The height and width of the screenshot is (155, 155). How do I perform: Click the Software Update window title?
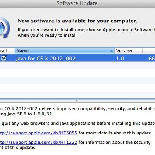pos(77,3)
